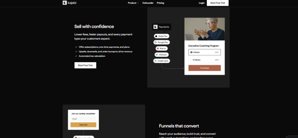298x138 pixels.
Task: Select the Google Pay pill
Action: pos(161,43)
